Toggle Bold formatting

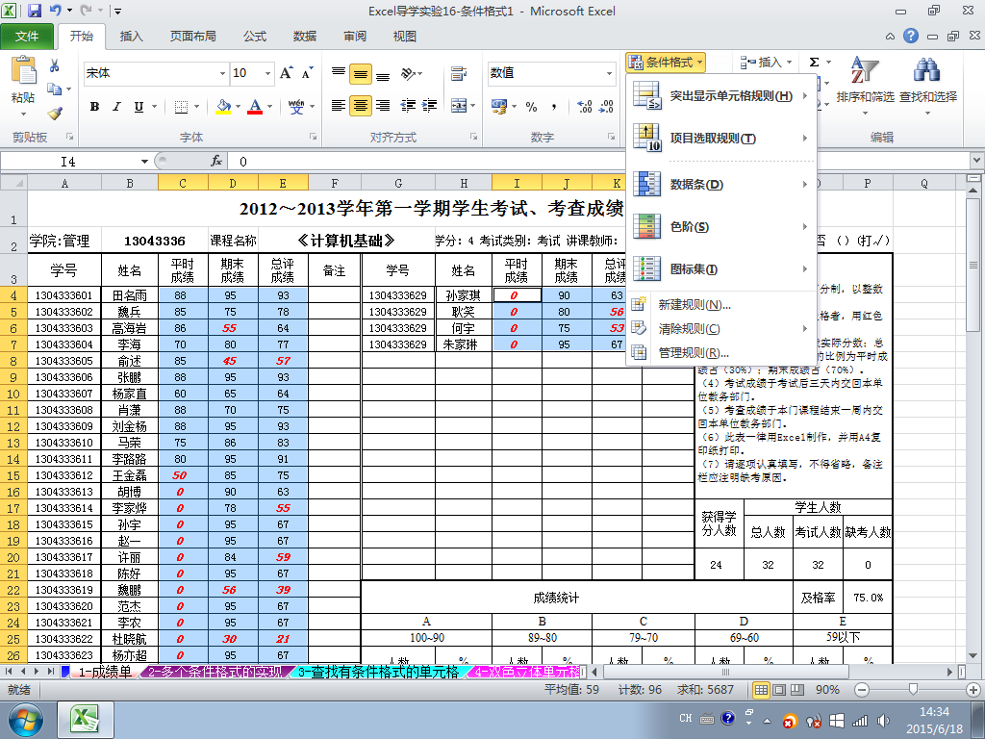(x=94, y=106)
